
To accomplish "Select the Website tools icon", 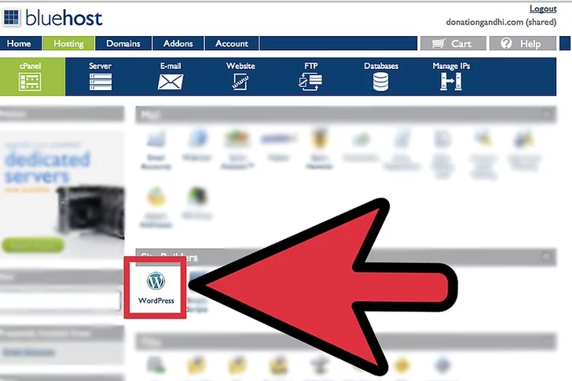I will [x=240, y=80].
